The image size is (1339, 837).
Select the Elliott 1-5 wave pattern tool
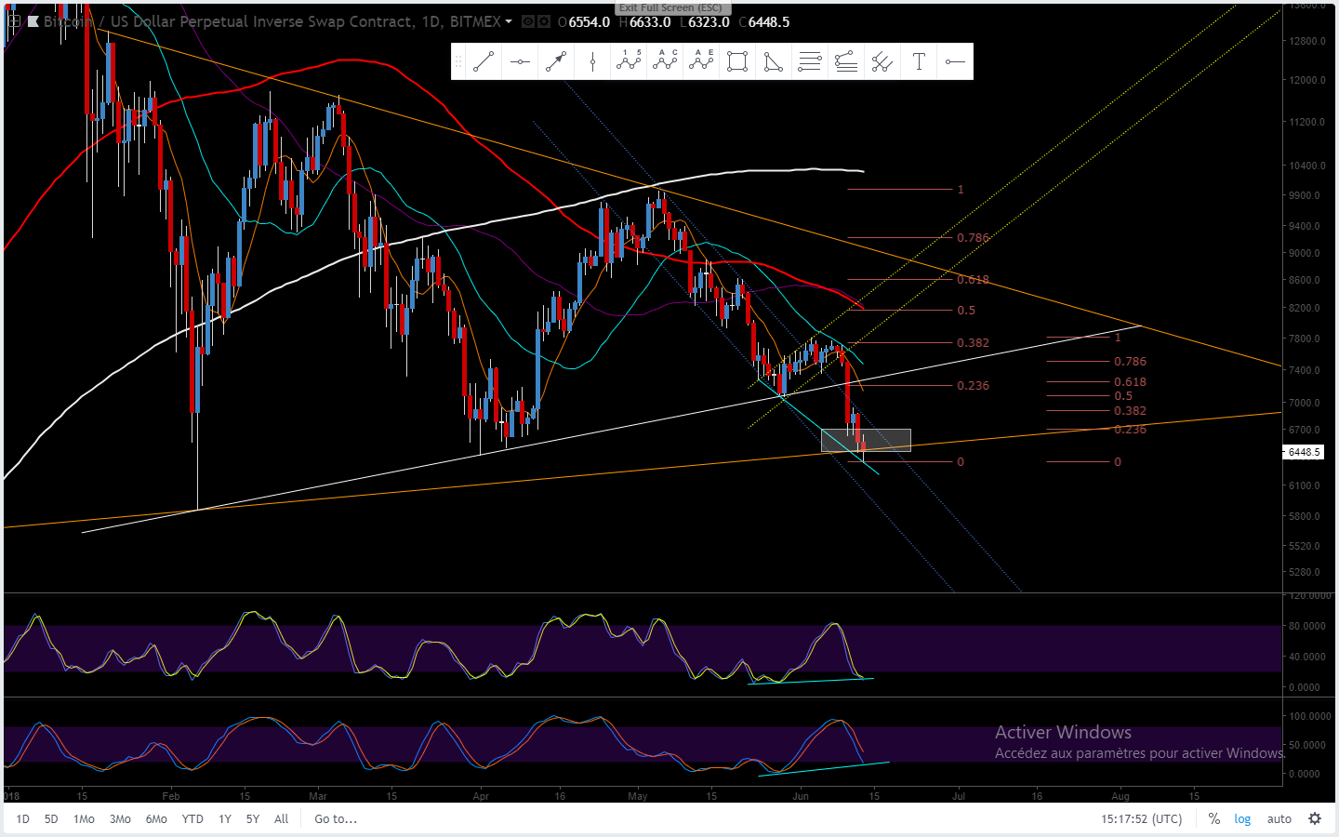tap(629, 62)
